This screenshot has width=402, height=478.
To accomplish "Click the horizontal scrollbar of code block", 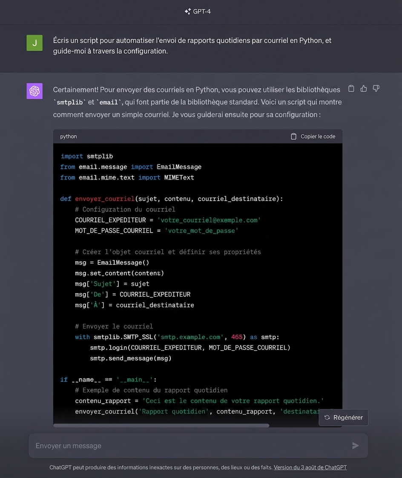I will pyautogui.click(x=161, y=425).
